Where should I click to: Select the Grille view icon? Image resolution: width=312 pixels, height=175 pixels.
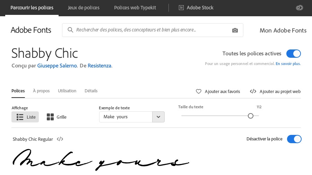(50, 117)
